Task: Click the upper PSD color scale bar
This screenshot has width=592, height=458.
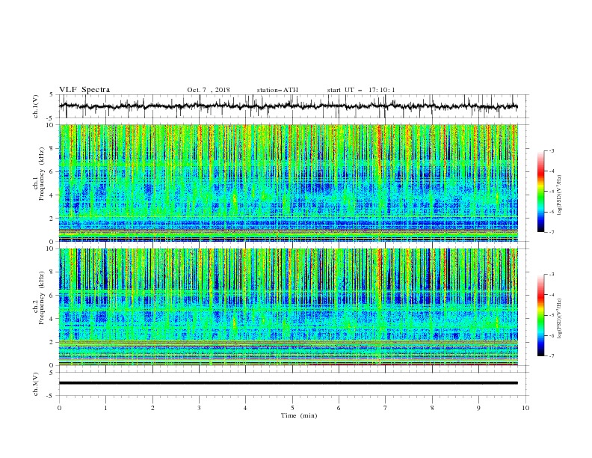Action: tap(541, 192)
